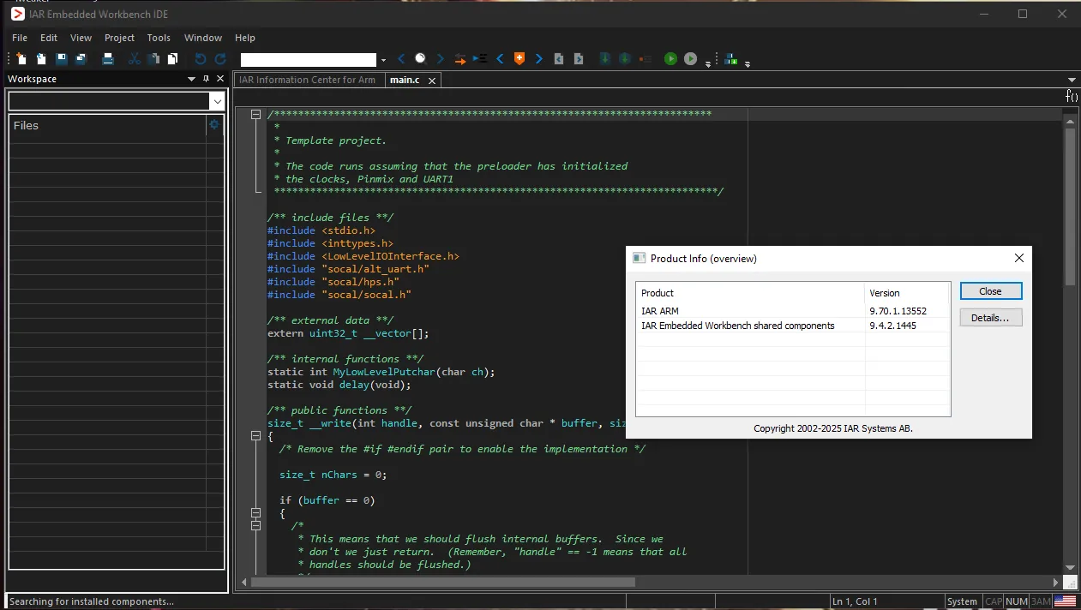Open the Workspace panel window-position menu arrow
The width and height of the screenshot is (1081, 610).
tap(192, 79)
